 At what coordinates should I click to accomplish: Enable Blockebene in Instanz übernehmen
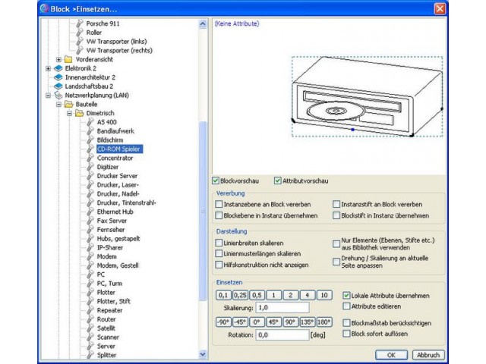click(219, 215)
